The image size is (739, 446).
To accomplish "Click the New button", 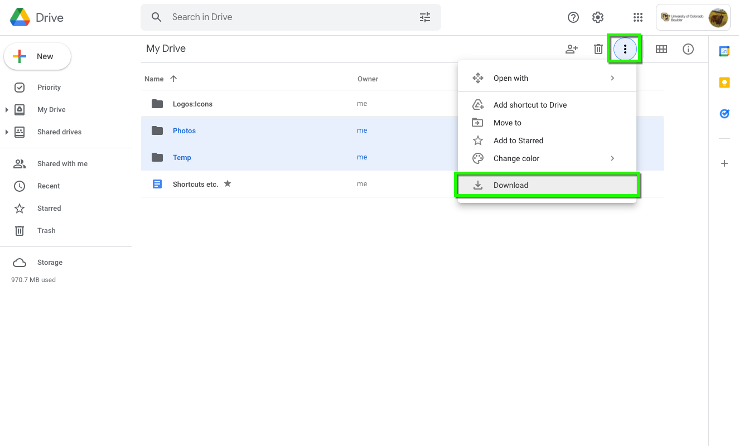I will point(37,56).
